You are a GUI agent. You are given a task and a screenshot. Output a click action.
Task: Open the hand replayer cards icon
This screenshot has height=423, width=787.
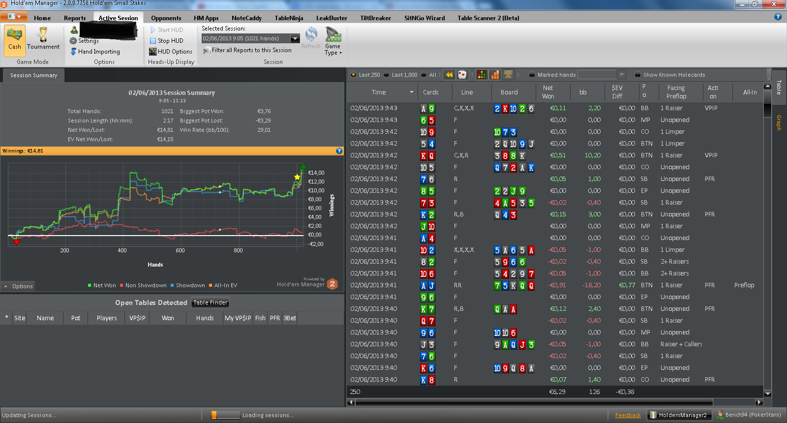[462, 75]
